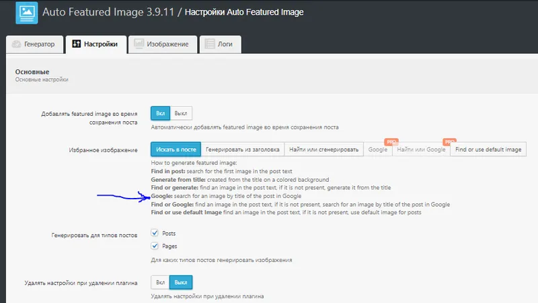The width and height of the screenshot is (538, 303).
Task: Click 'Избранное изображение' setting label
Action: click(103, 150)
